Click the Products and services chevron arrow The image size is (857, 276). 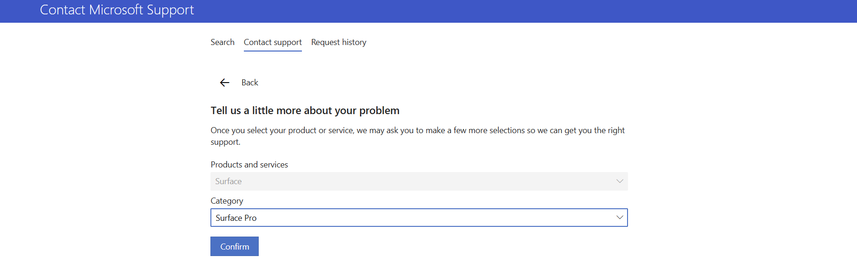619,181
